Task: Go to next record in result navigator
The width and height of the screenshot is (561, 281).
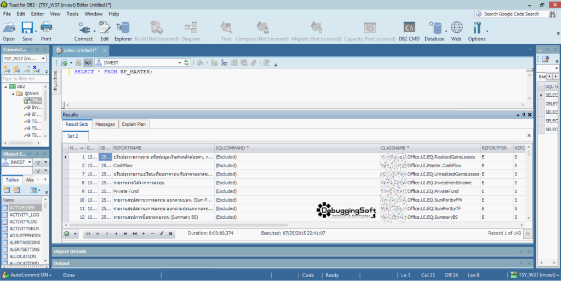Action: (x=116, y=234)
